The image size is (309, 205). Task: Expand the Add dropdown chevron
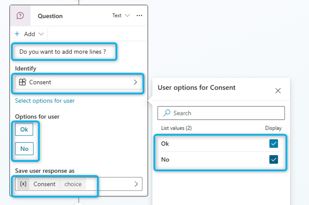(41, 34)
